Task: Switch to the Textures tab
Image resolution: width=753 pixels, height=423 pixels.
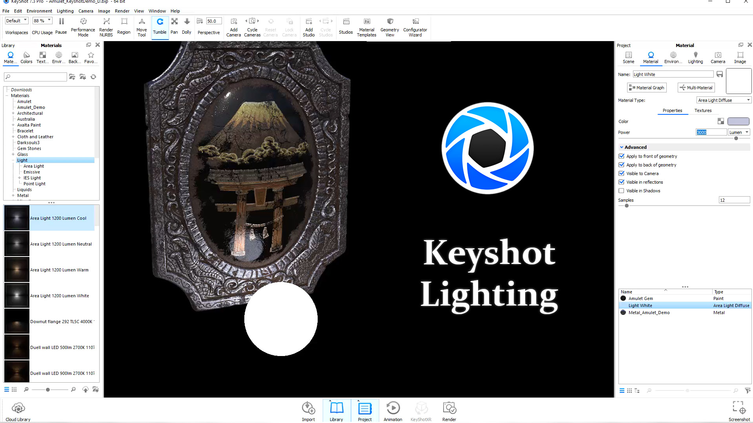Action: tap(703, 110)
